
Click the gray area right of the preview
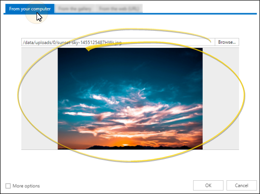coord(221,99)
